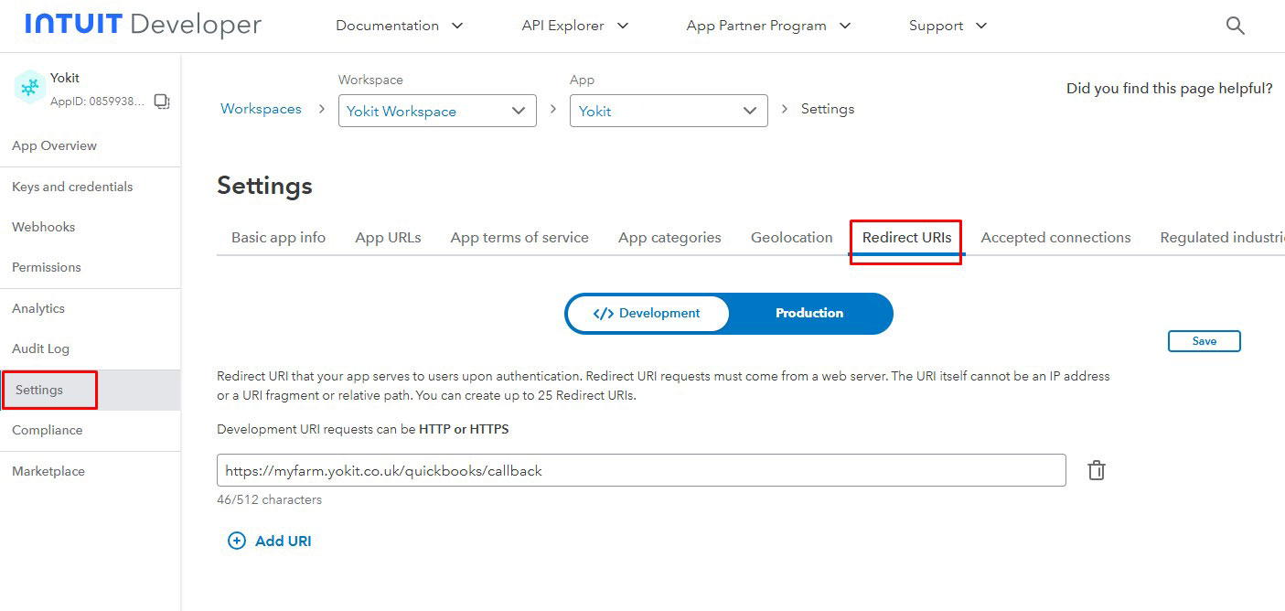Click the Intuit Developer logo
The image size is (1285, 611).
tap(144, 25)
